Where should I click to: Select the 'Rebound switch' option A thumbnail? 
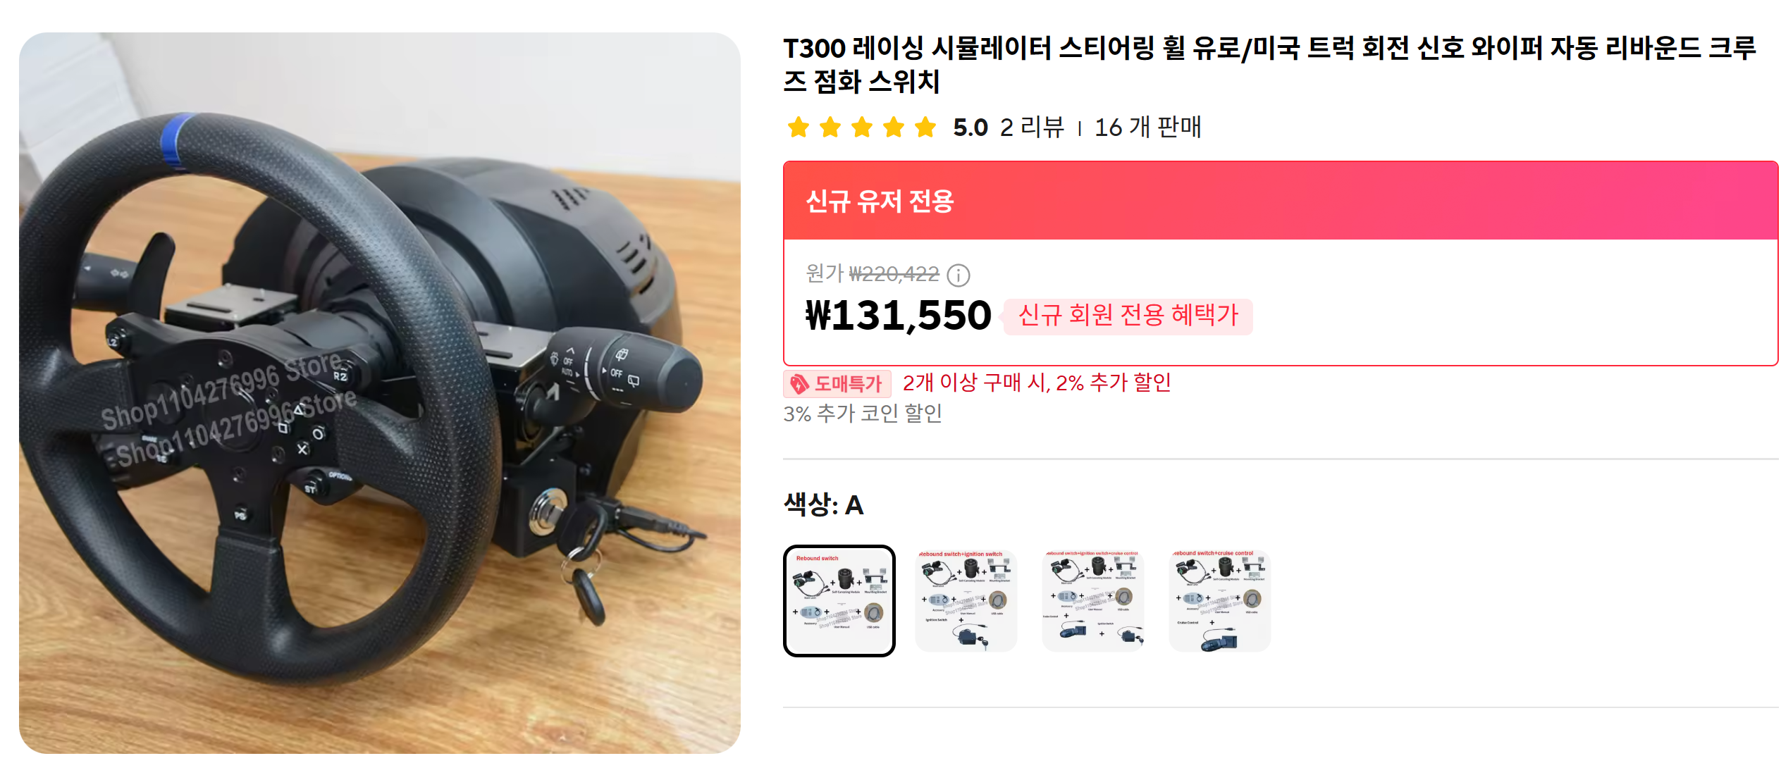click(839, 601)
